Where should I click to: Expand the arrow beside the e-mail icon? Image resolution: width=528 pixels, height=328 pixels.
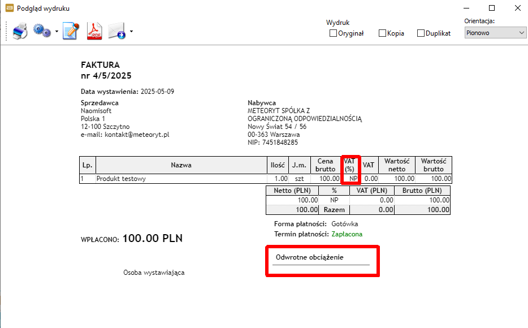tap(131, 32)
